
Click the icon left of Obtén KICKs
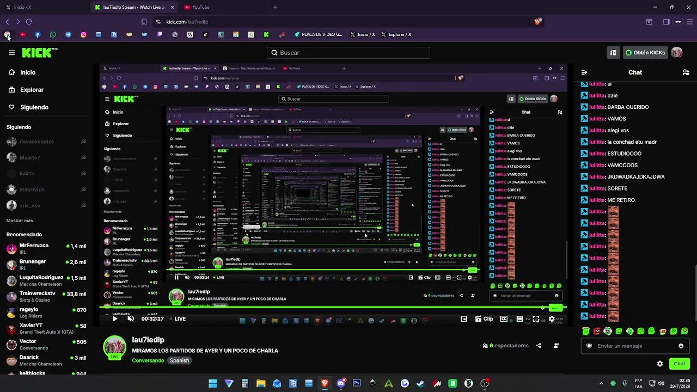[x=613, y=53]
